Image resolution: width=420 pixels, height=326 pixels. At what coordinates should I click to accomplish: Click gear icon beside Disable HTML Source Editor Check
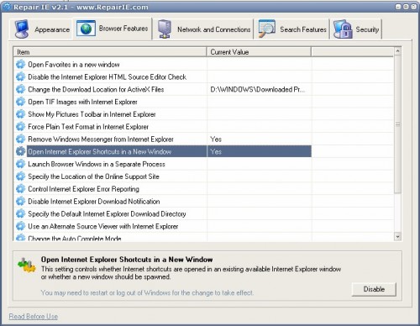[20, 76]
